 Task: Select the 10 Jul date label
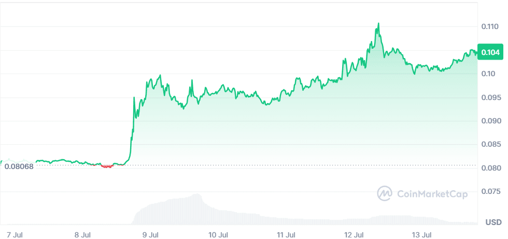click(219, 234)
